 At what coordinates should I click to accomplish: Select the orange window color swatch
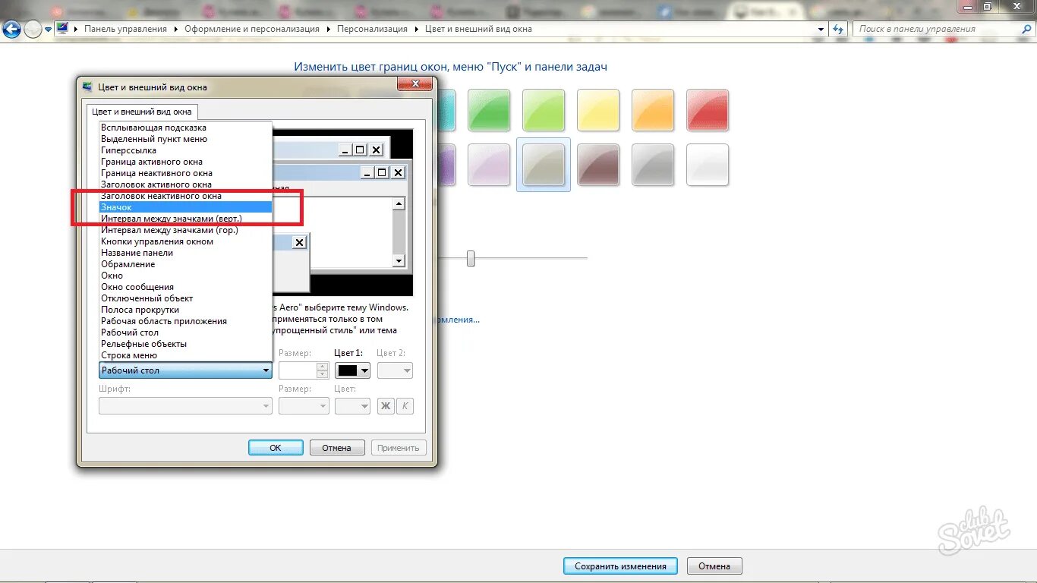[x=653, y=110]
